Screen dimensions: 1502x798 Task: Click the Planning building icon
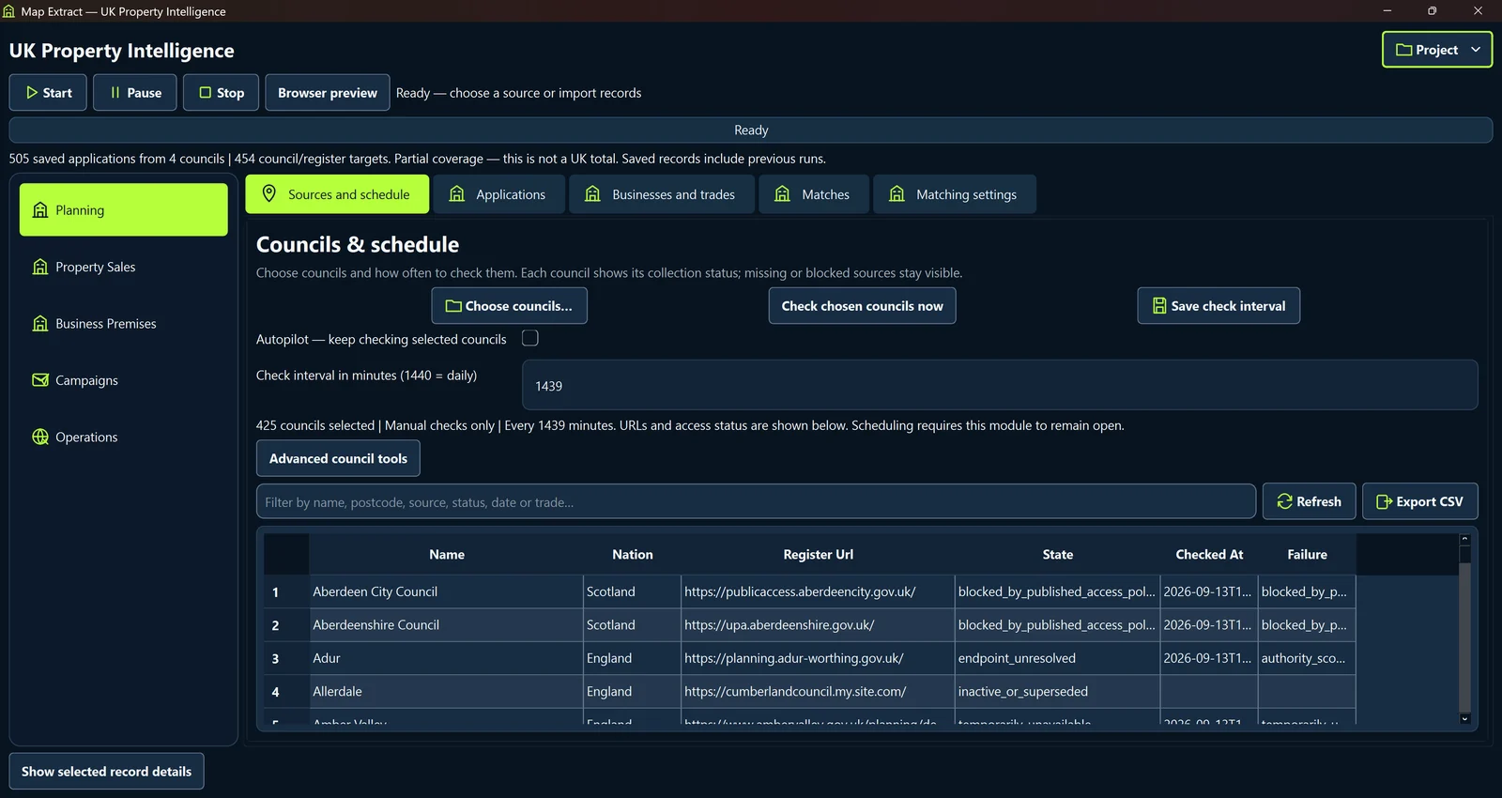coord(40,209)
